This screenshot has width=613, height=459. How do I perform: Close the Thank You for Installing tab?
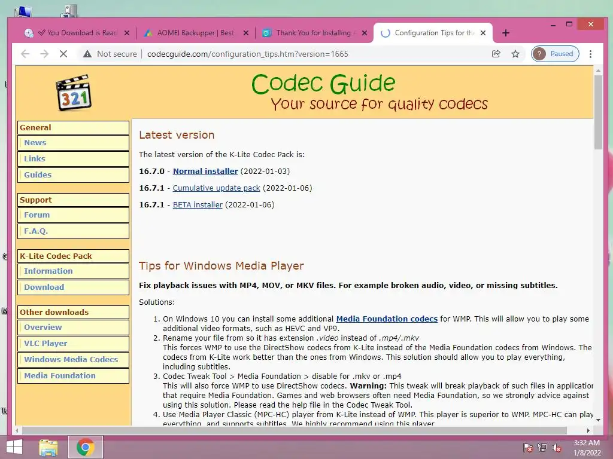point(365,33)
